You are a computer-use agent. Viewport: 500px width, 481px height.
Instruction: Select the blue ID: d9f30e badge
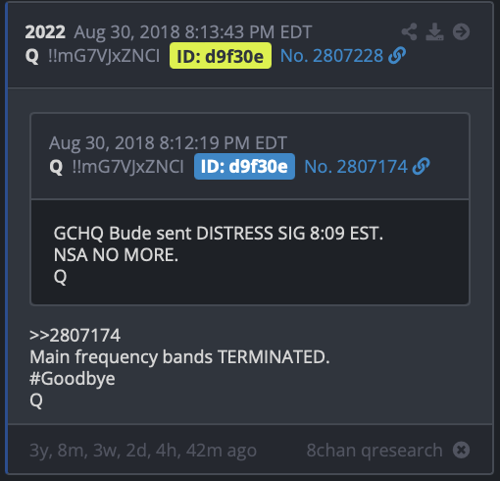244,166
